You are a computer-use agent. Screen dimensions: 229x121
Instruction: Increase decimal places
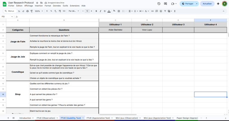pos(60,11)
